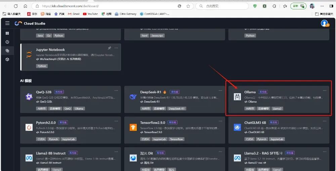Click the Llama3.2 RAG SFT Meta logo
Screen dimensions: 336x171
[237, 158]
